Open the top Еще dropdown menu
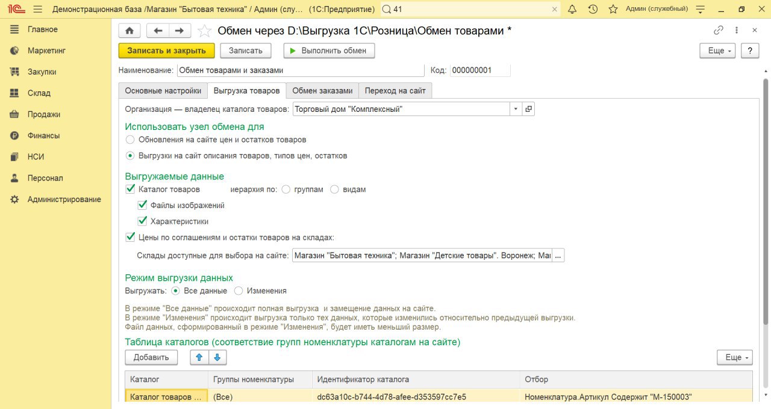771x409 pixels. [717, 51]
